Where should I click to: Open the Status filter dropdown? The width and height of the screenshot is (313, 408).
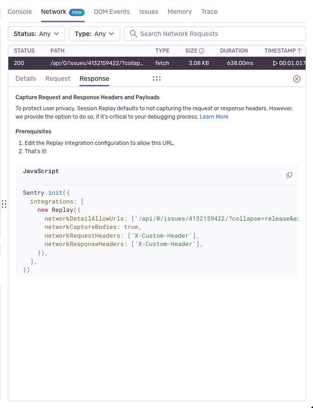point(36,33)
